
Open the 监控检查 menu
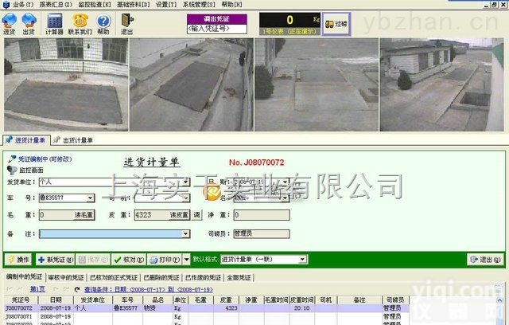point(95,5)
